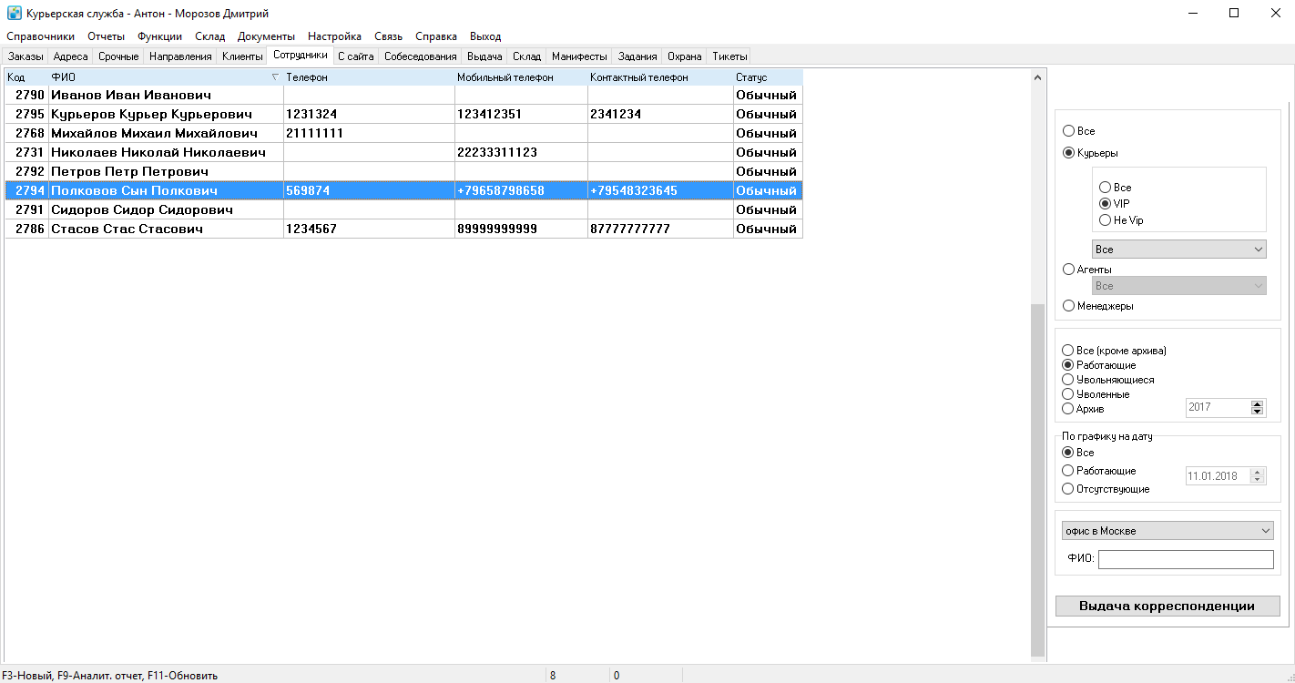Switch to the 'Манифесты' tab
This screenshot has width=1295, height=683.
pyautogui.click(x=579, y=56)
